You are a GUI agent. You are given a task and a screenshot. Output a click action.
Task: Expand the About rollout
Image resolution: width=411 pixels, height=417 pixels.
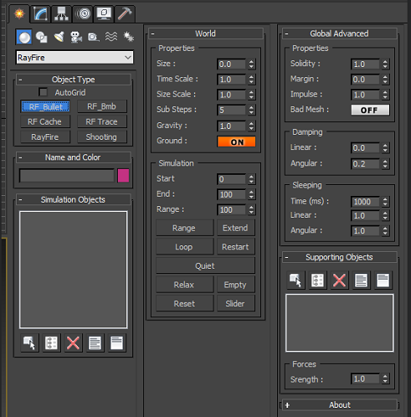(339, 405)
